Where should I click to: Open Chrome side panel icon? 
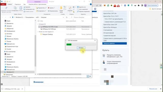pyautogui.click(x=142, y=5)
